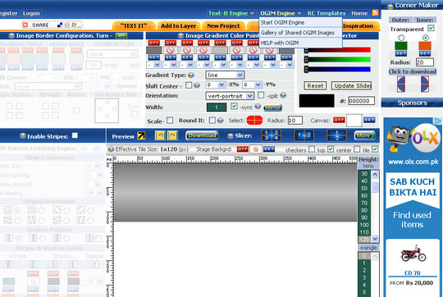Open the Orientation vert-portrait dropdown

(x=230, y=96)
